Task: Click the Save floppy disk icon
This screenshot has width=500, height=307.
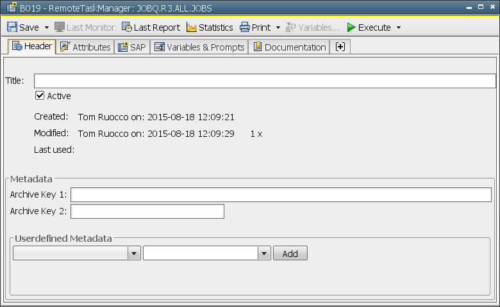Action: pyautogui.click(x=12, y=28)
